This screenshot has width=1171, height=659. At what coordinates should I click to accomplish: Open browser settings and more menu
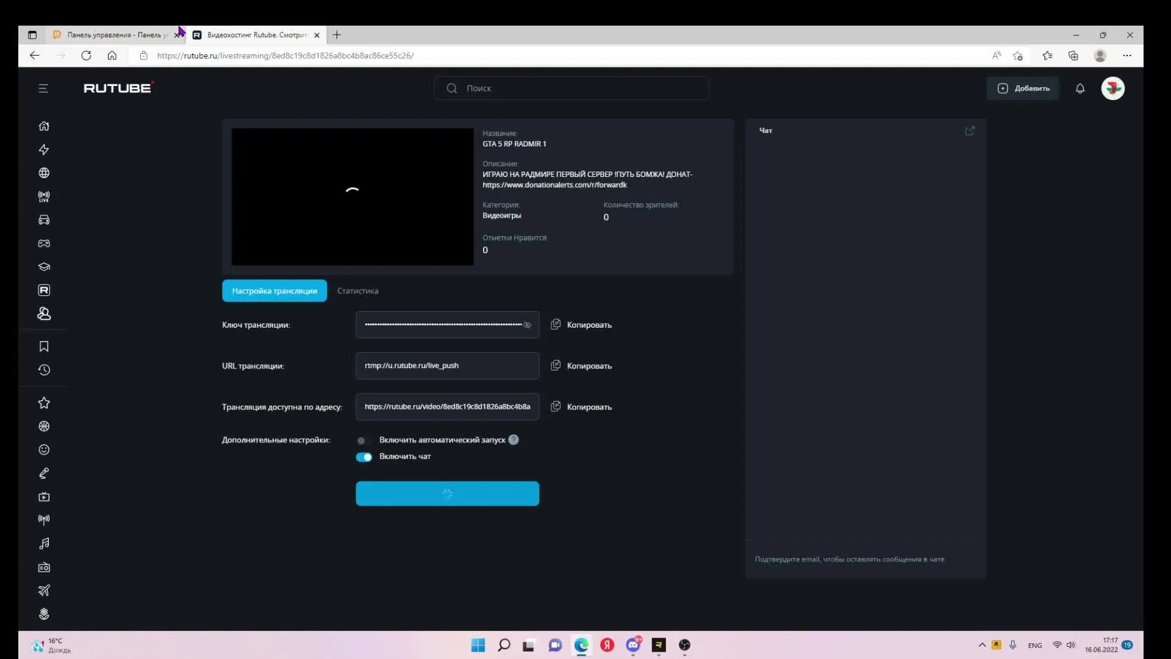click(x=1127, y=56)
